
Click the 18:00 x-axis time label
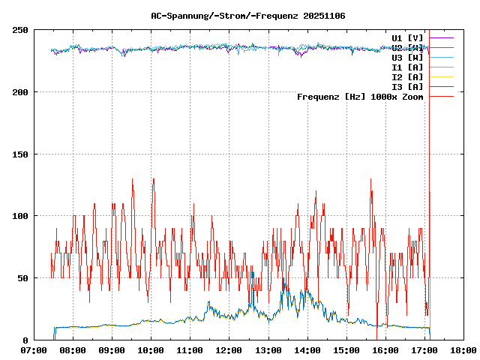click(x=463, y=350)
